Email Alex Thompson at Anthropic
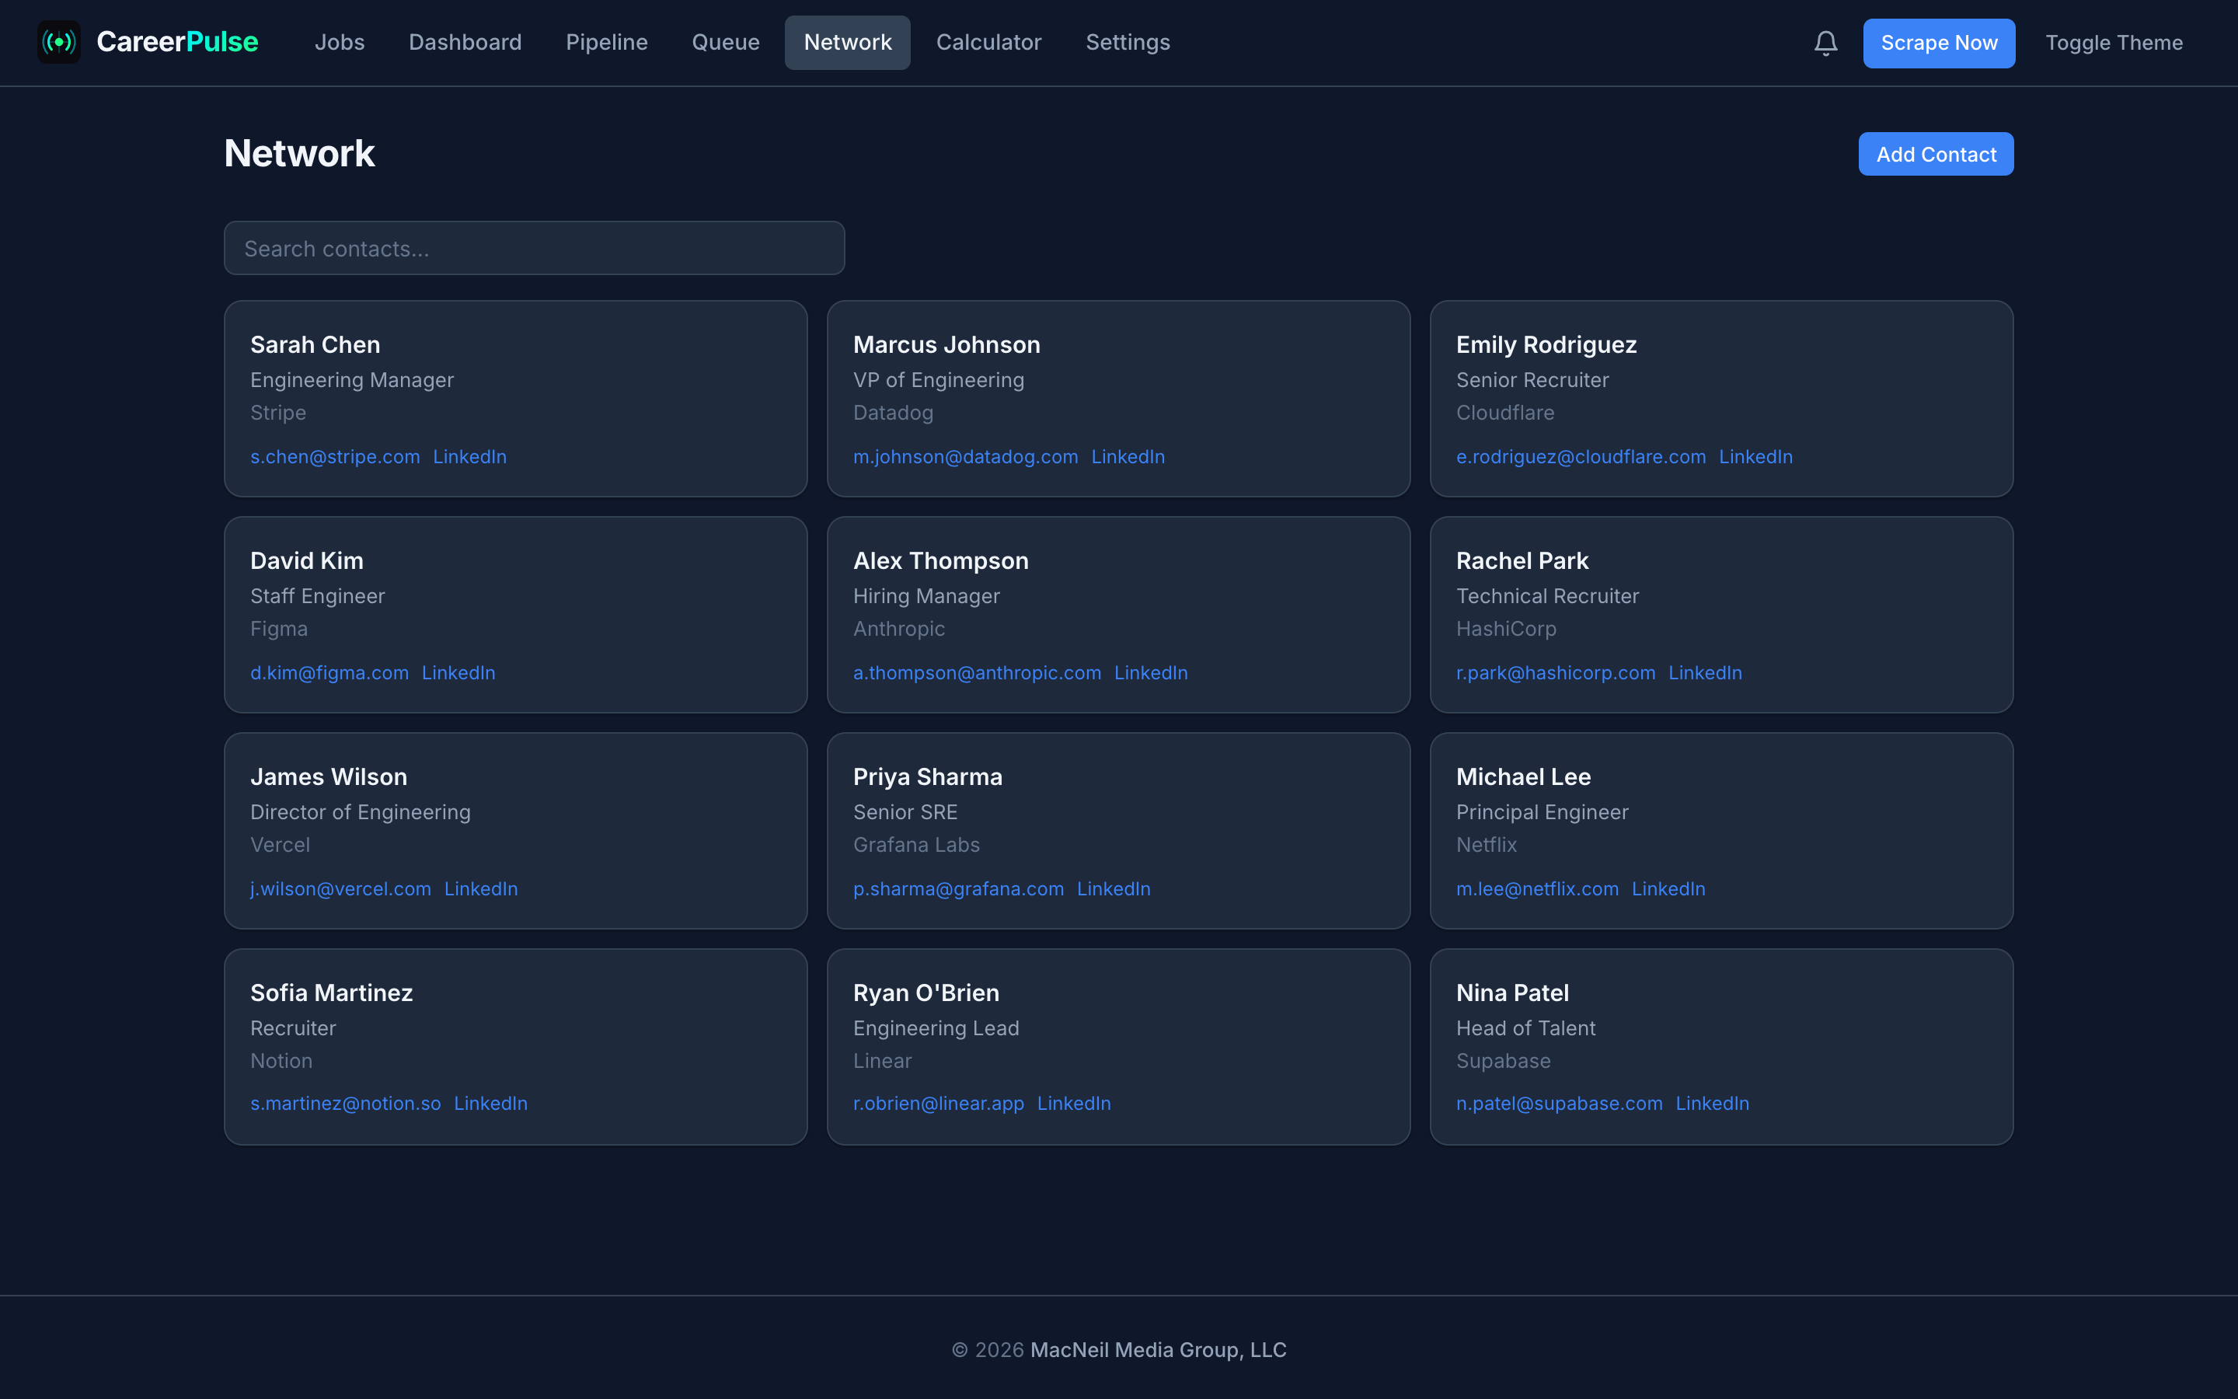Screen dimensions: 2238x1399 (x=977, y=672)
